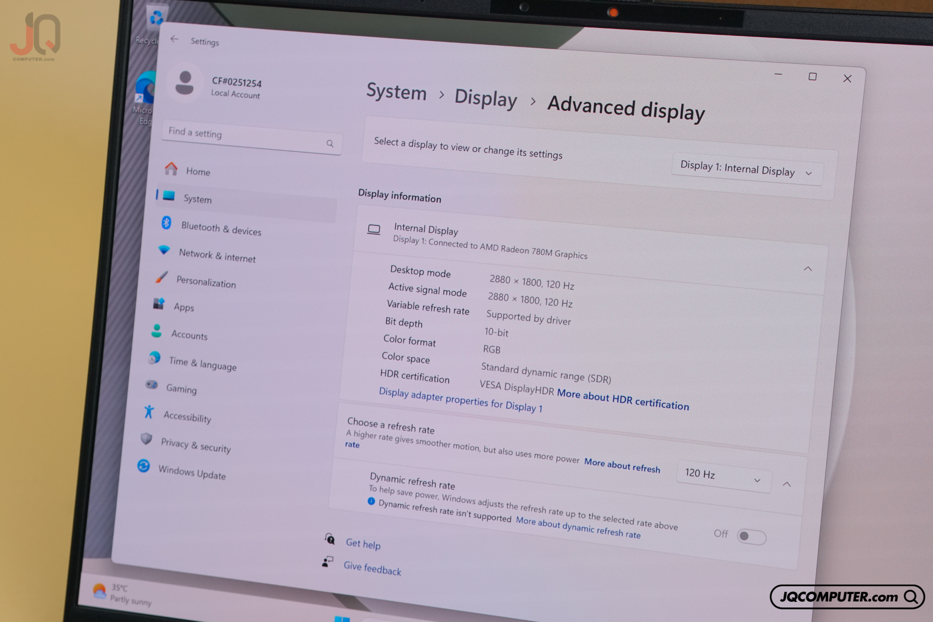Open the 120 Hz refresh rate dropdown
This screenshot has width=933, height=622.
[x=724, y=476]
